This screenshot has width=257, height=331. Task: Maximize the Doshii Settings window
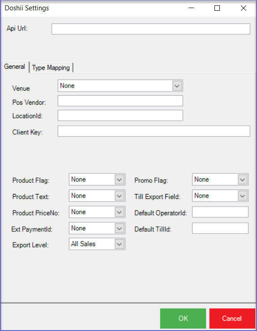(x=217, y=8)
